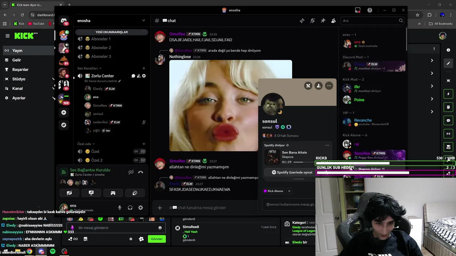
Task: Open Threads icon in chat header
Action: (302, 21)
